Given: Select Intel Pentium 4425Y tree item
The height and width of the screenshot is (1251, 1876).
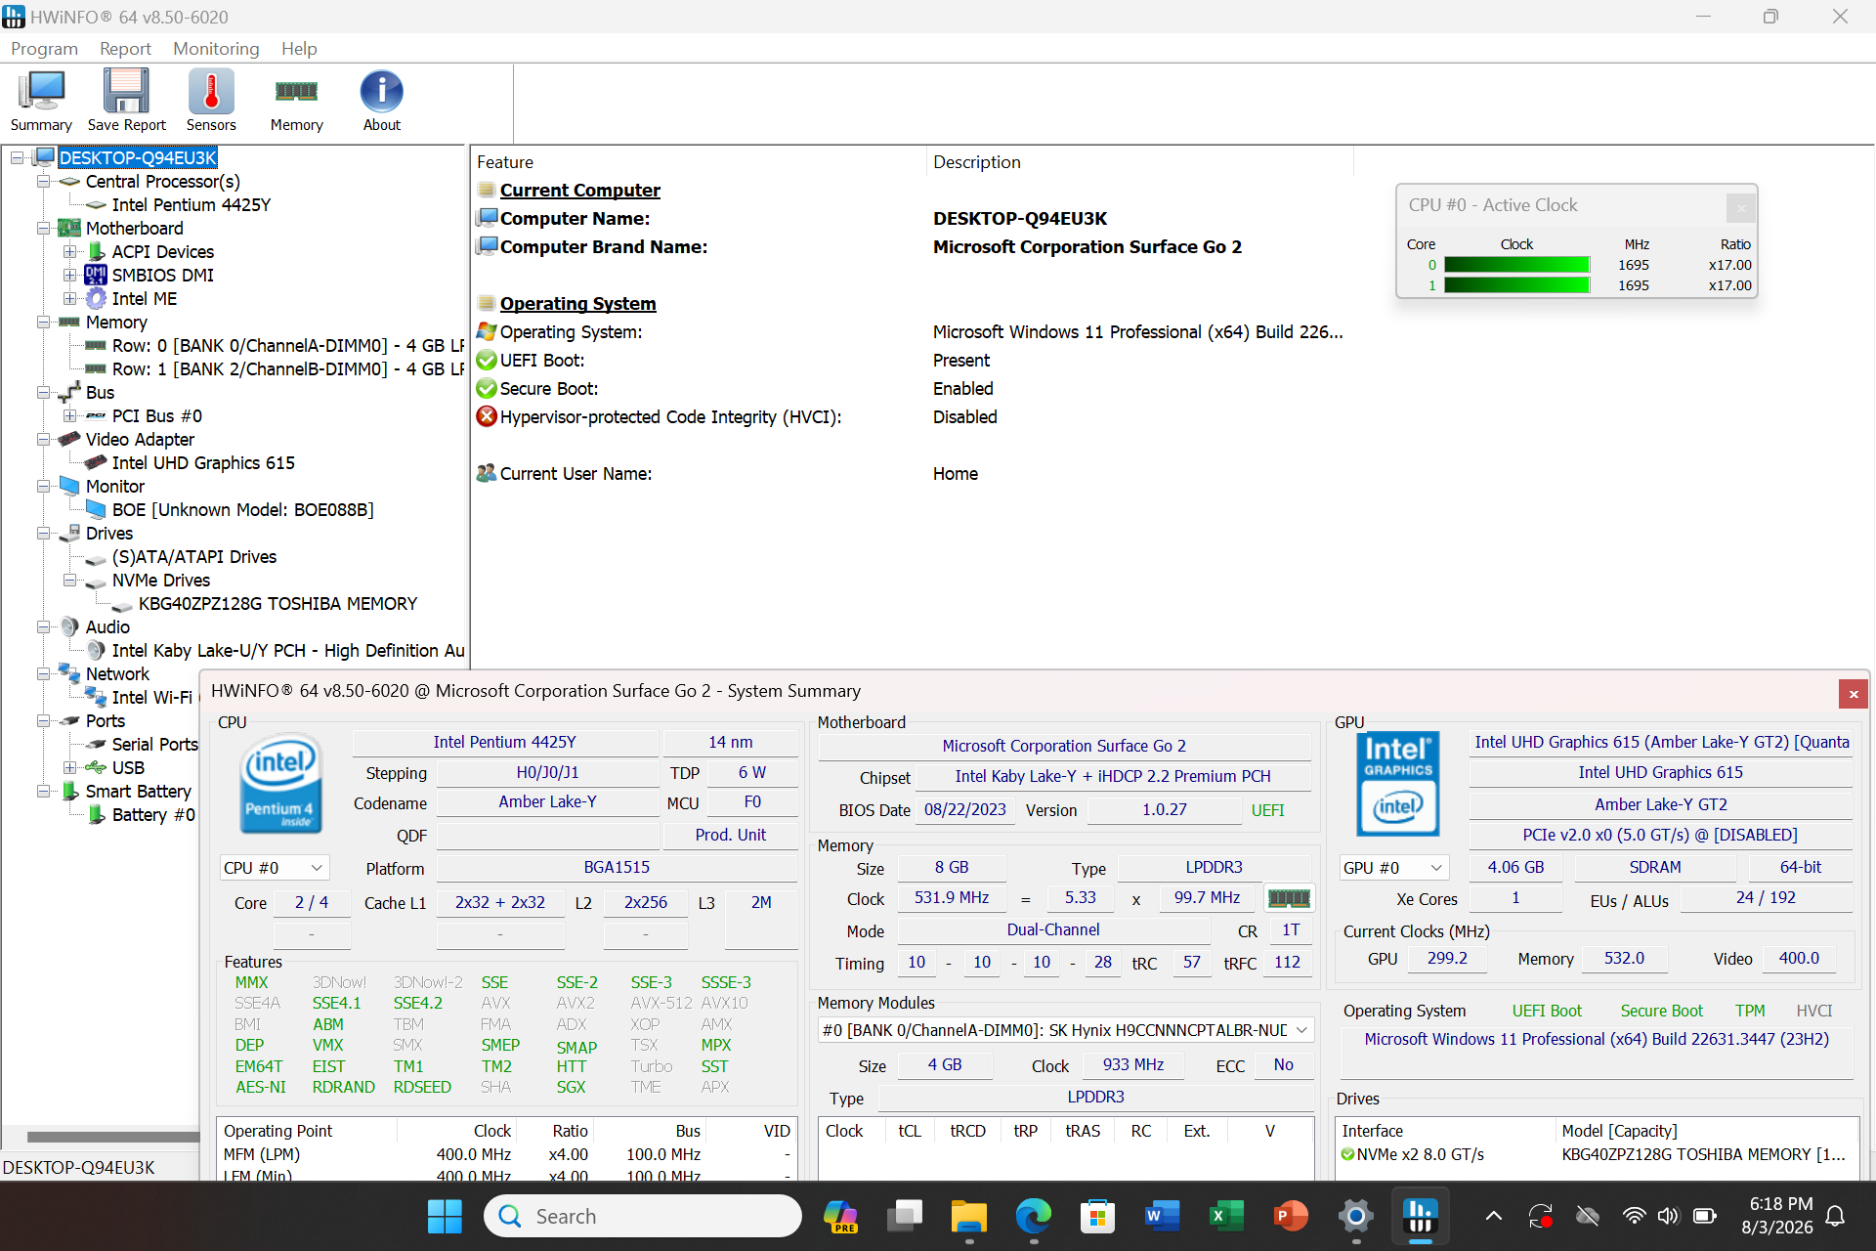Looking at the screenshot, I should pyautogui.click(x=191, y=205).
